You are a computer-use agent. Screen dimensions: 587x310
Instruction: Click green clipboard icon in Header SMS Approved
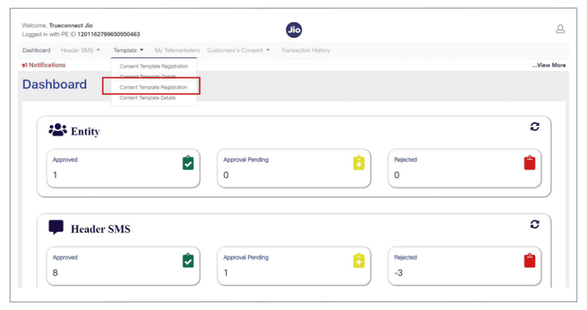[x=188, y=261]
